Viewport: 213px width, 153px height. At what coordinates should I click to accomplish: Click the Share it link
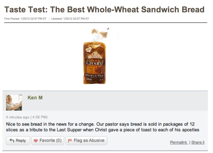pyautogui.click(x=198, y=142)
